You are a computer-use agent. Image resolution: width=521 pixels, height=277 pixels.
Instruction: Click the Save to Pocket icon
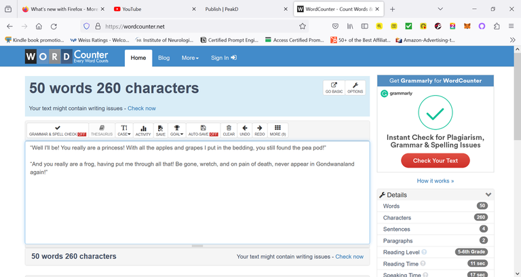pos(335,26)
